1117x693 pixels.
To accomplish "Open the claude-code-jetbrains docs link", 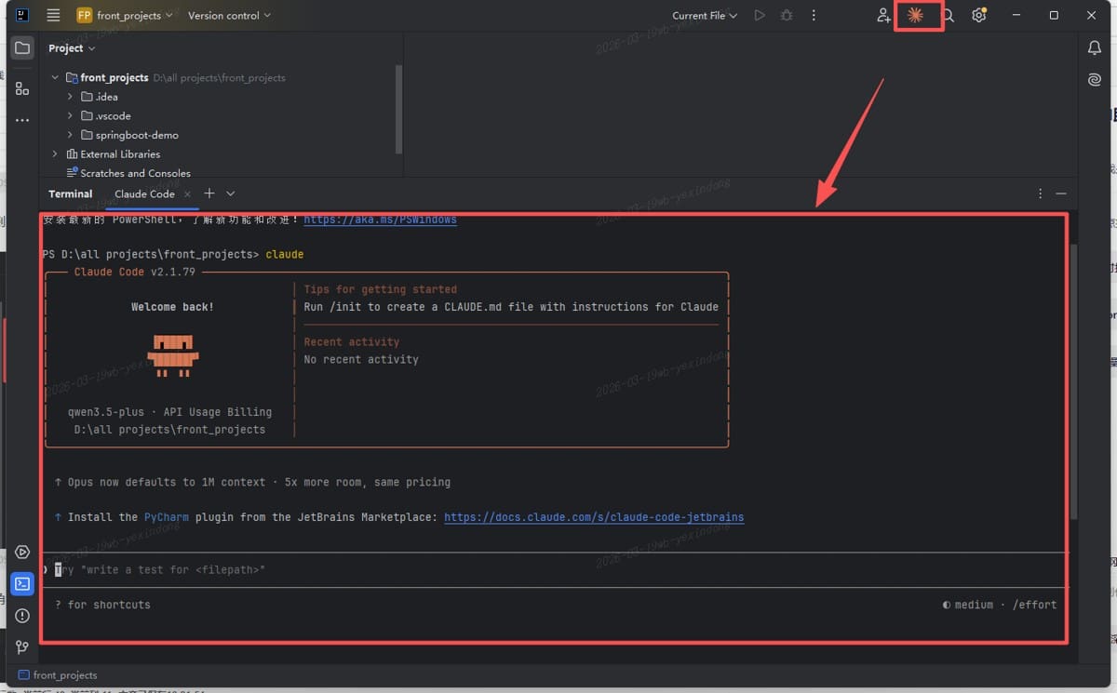I will coord(594,517).
